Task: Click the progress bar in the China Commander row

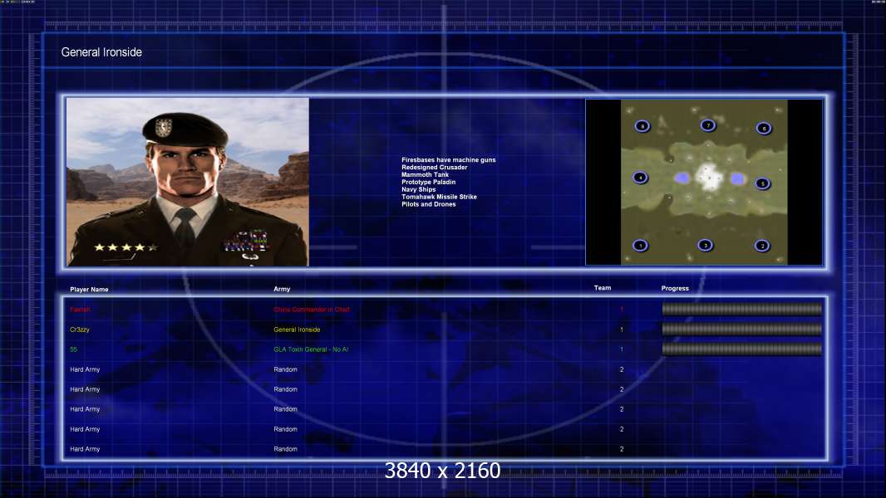Action: pyautogui.click(x=742, y=309)
